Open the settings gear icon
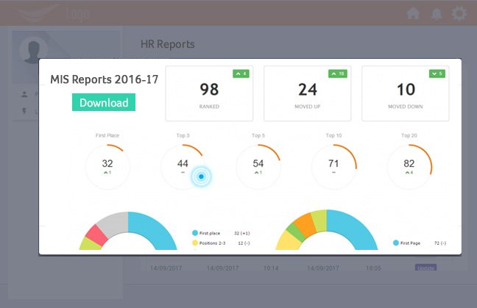Image resolution: width=477 pixels, height=308 pixels. pyautogui.click(x=459, y=14)
